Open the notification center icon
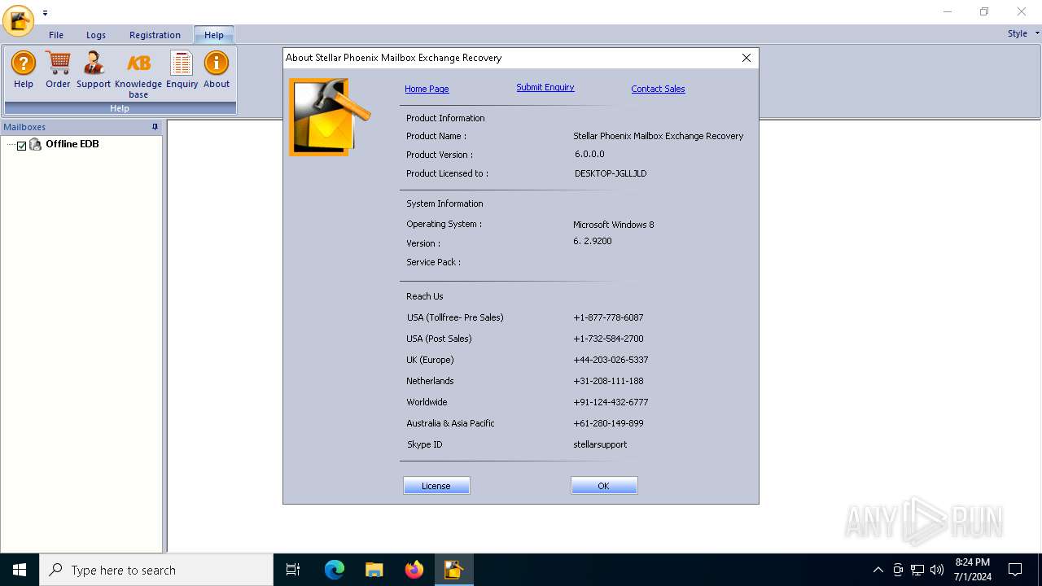Image resolution: width=1042 pixels, height=586 pixels. [1015, 570]
